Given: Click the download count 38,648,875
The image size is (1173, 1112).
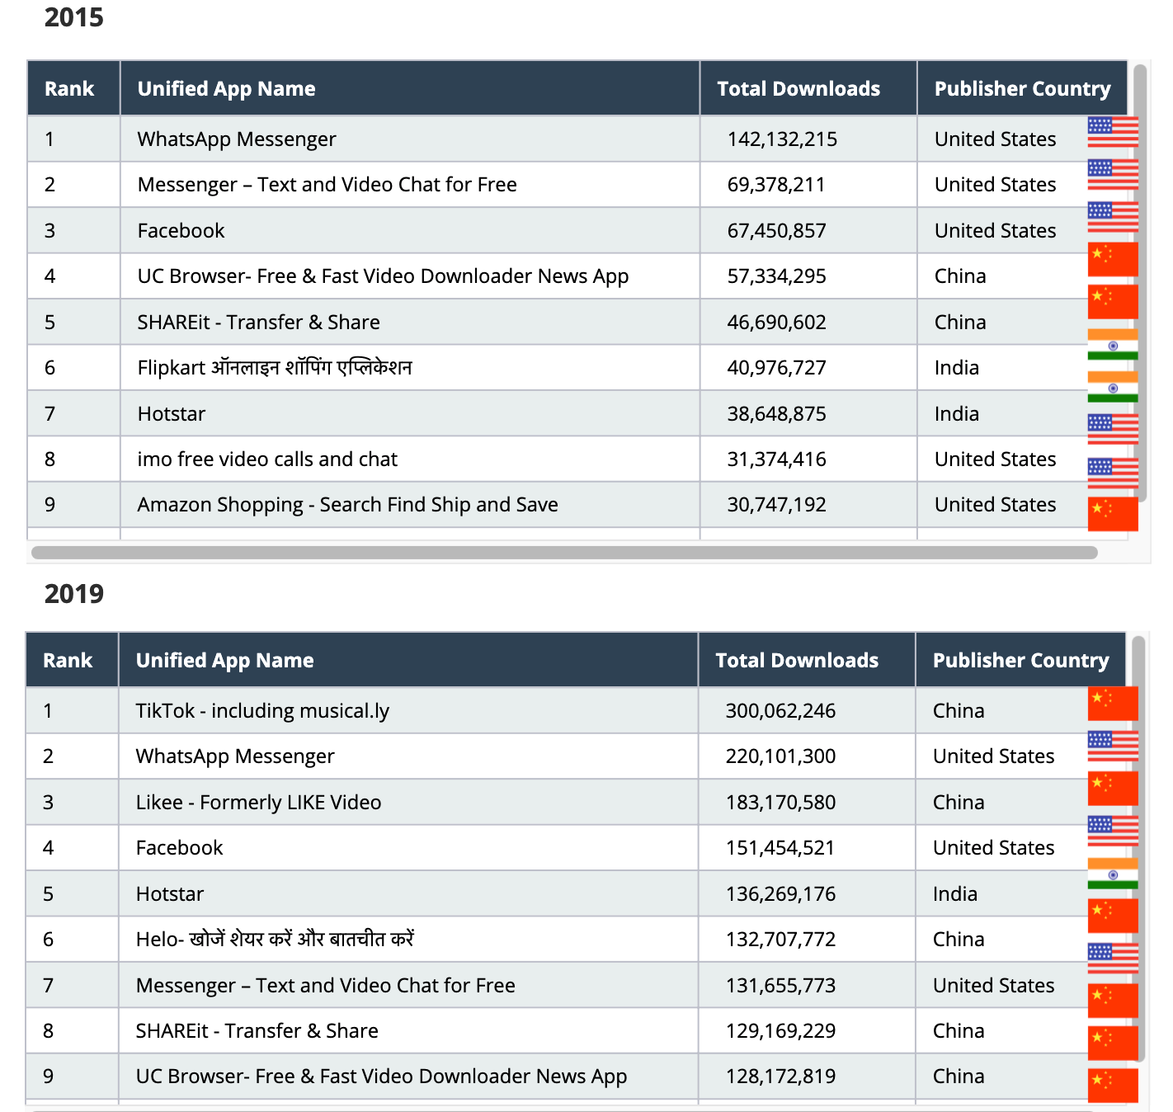Looking at the screenshot, I should click(x=776, y=414).
